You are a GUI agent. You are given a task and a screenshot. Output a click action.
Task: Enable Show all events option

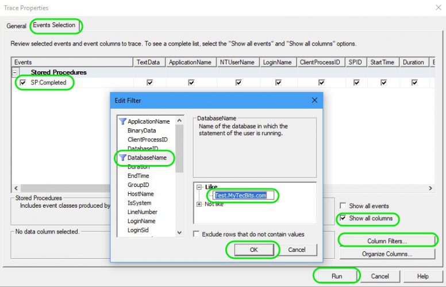click(343, 205)
